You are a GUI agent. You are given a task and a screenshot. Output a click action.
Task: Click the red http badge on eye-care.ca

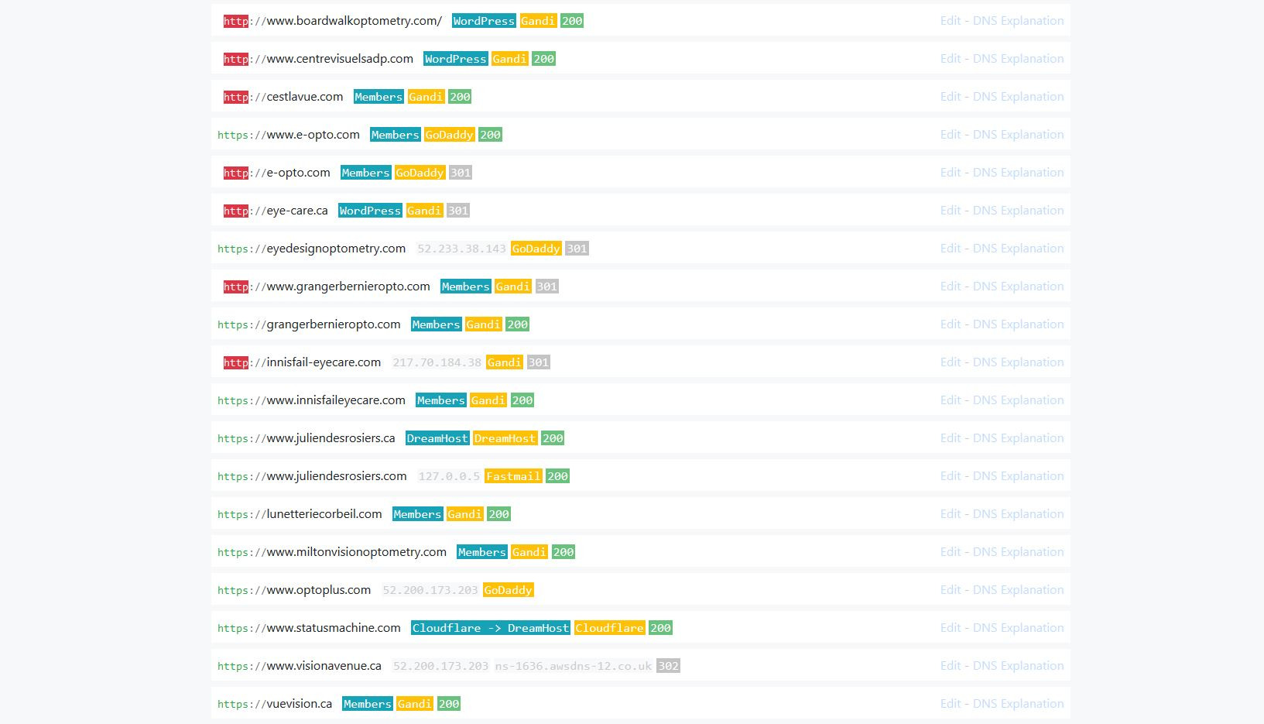(x=235, y=211)
